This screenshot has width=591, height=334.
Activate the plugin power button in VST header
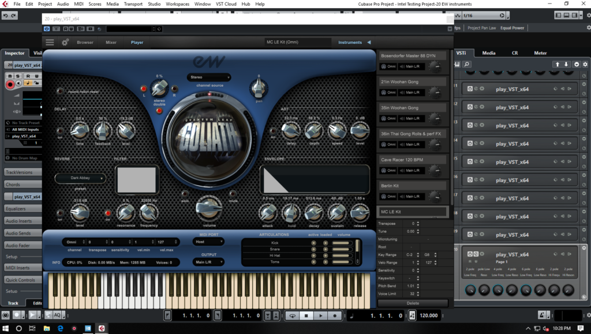tap(47, 29)
